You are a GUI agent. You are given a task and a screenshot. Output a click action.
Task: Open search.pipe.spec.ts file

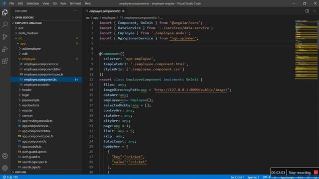pos(46,162)
